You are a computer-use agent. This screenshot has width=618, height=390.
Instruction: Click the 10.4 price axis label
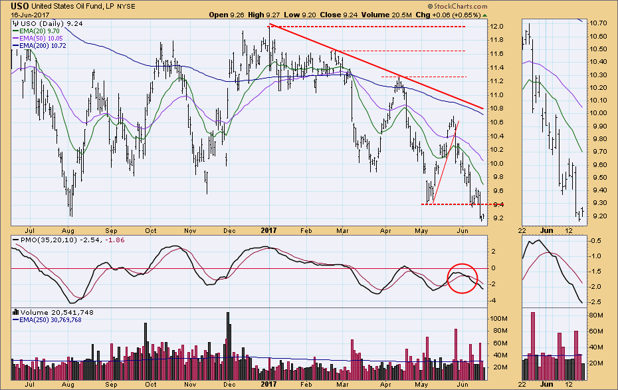pyautogui.click(x=498, y=136)
